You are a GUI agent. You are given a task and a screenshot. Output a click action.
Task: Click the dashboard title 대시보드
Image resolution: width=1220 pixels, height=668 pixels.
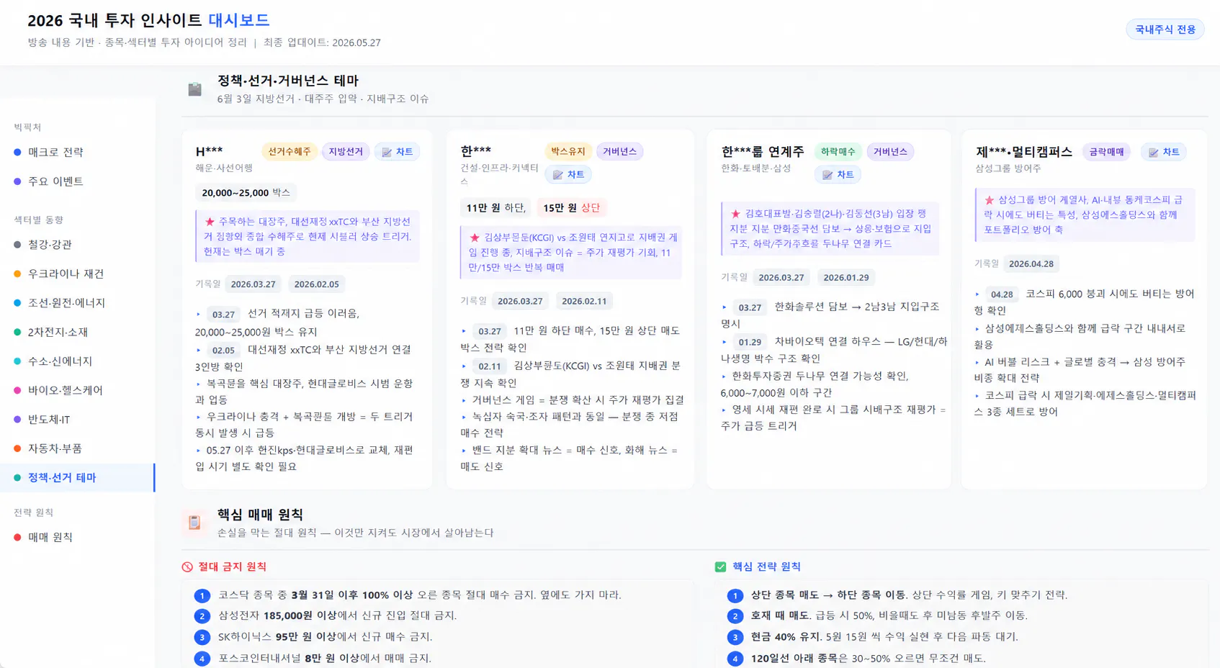(x=239, y=20)
